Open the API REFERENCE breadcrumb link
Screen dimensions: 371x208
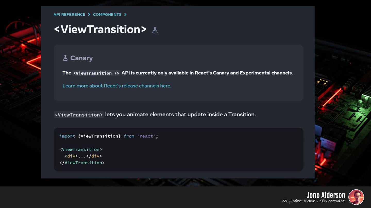coord(69,14)
